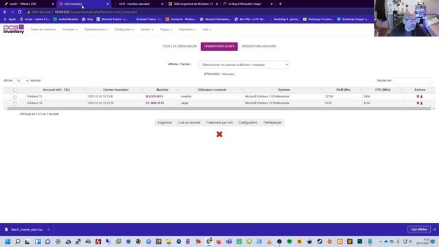Click the table horizontal scrollbar
Viewport: 439px width, 247px height.
(219, 108)
